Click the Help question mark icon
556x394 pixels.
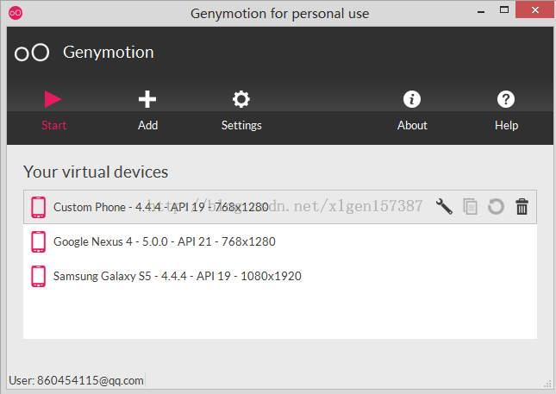tap(506, 100)
